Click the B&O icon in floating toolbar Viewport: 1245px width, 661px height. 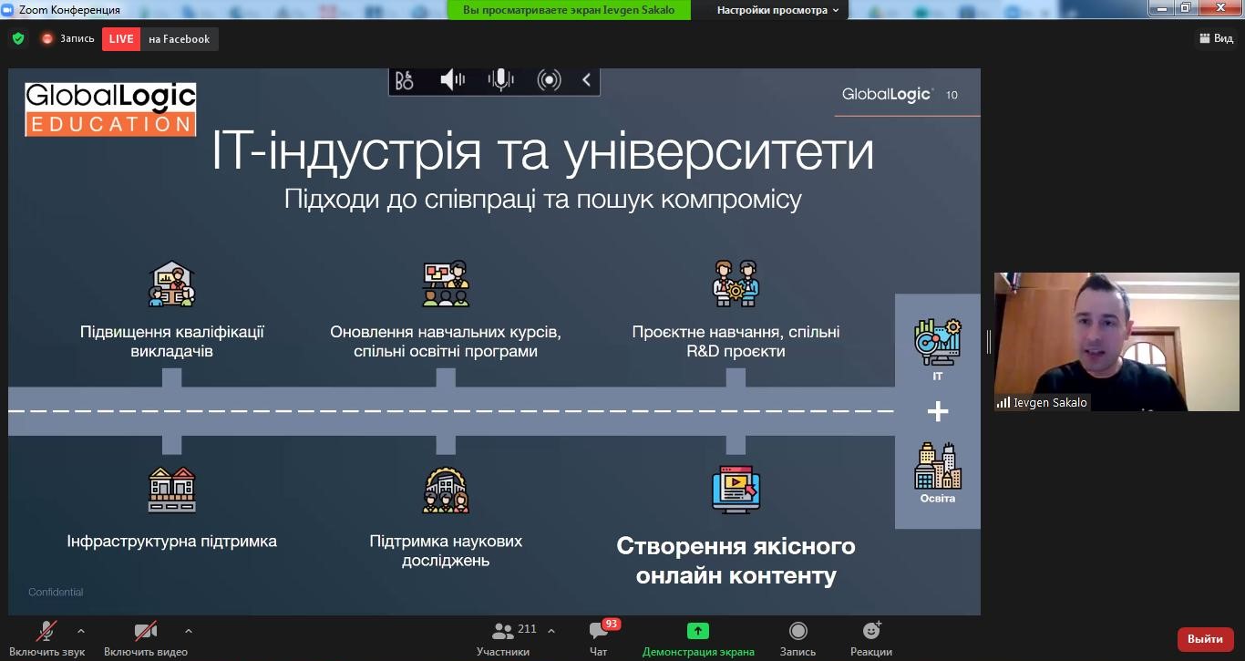[x=405, y=80]
